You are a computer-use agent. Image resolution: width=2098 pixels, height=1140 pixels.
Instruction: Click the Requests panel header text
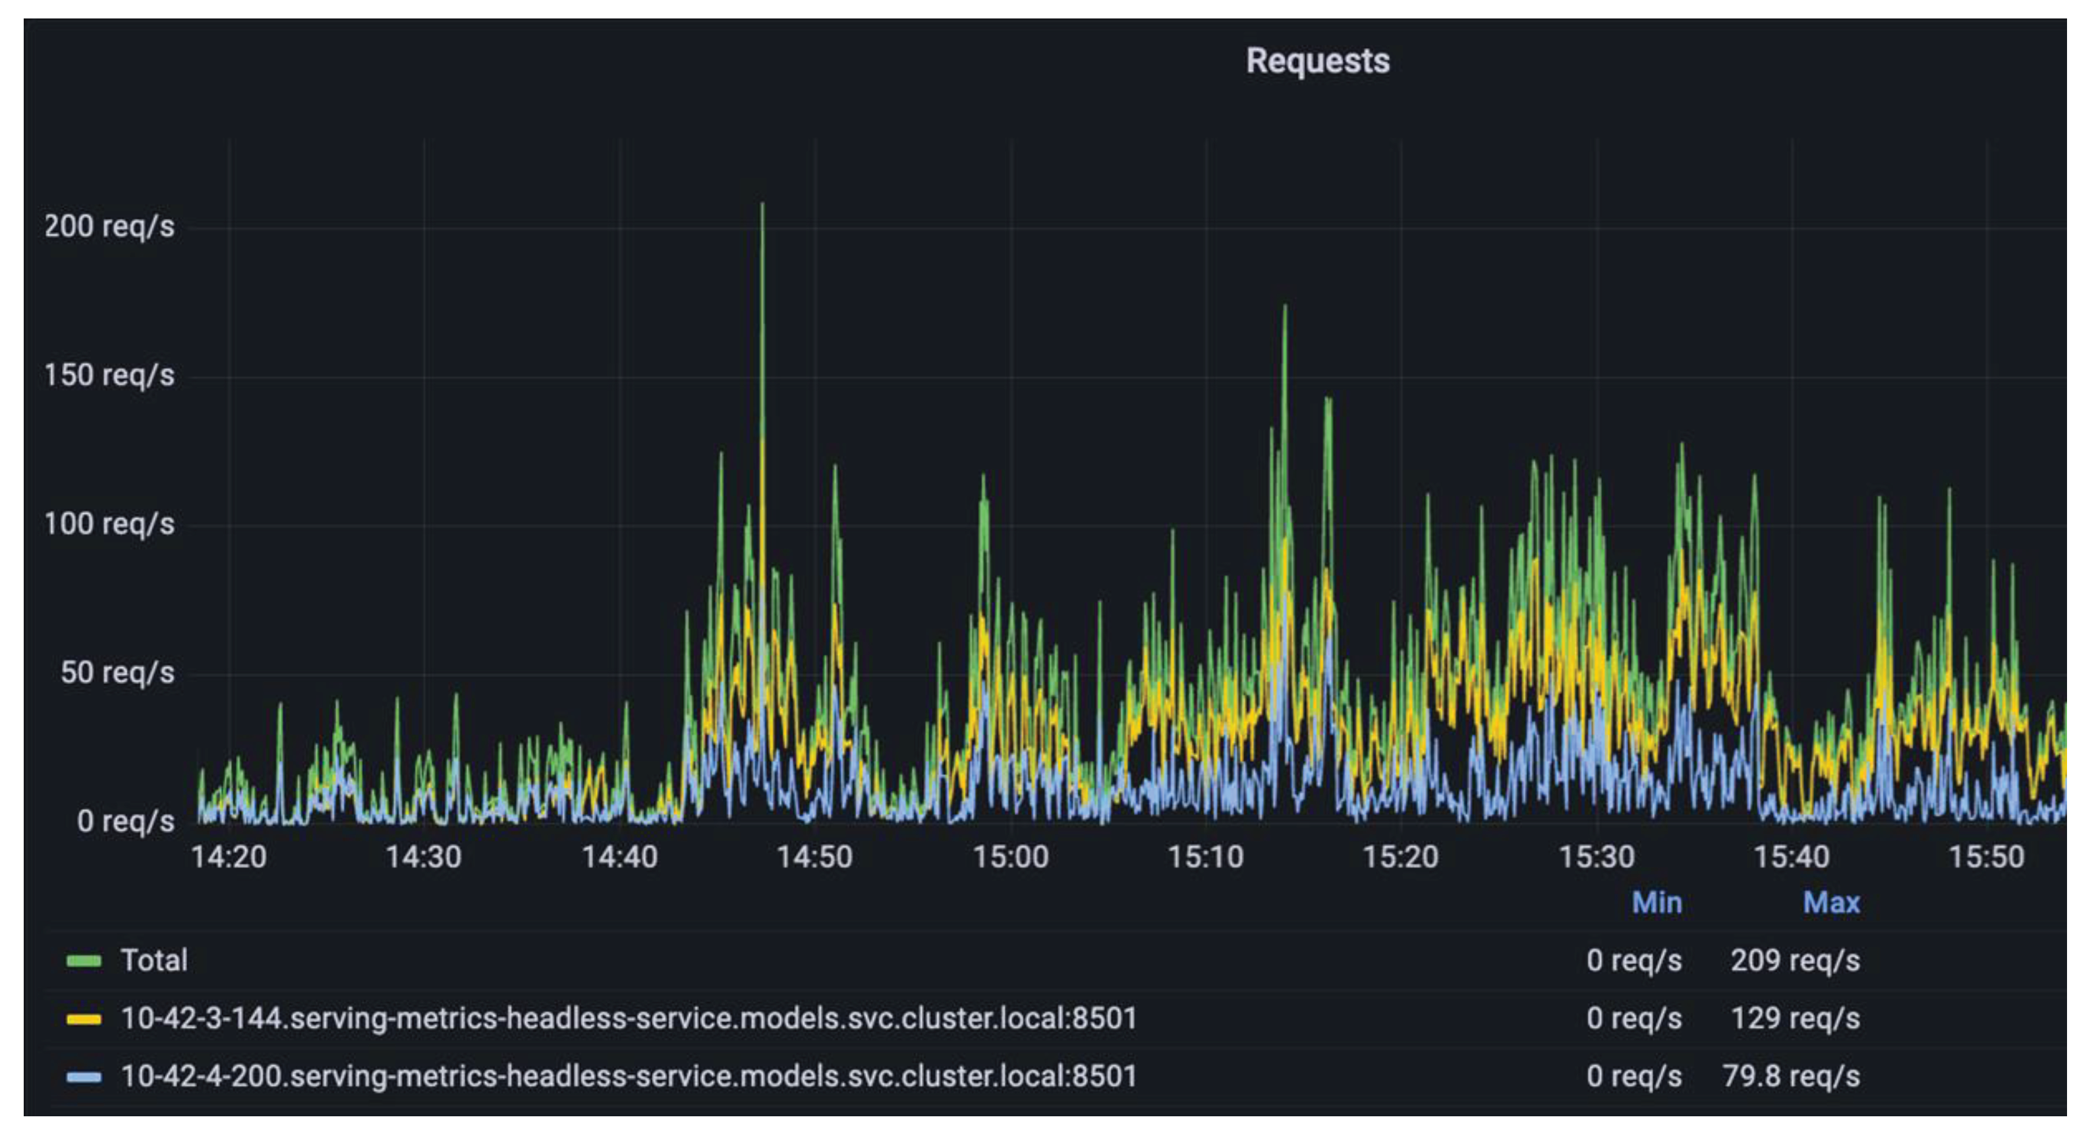point(1317,59)
